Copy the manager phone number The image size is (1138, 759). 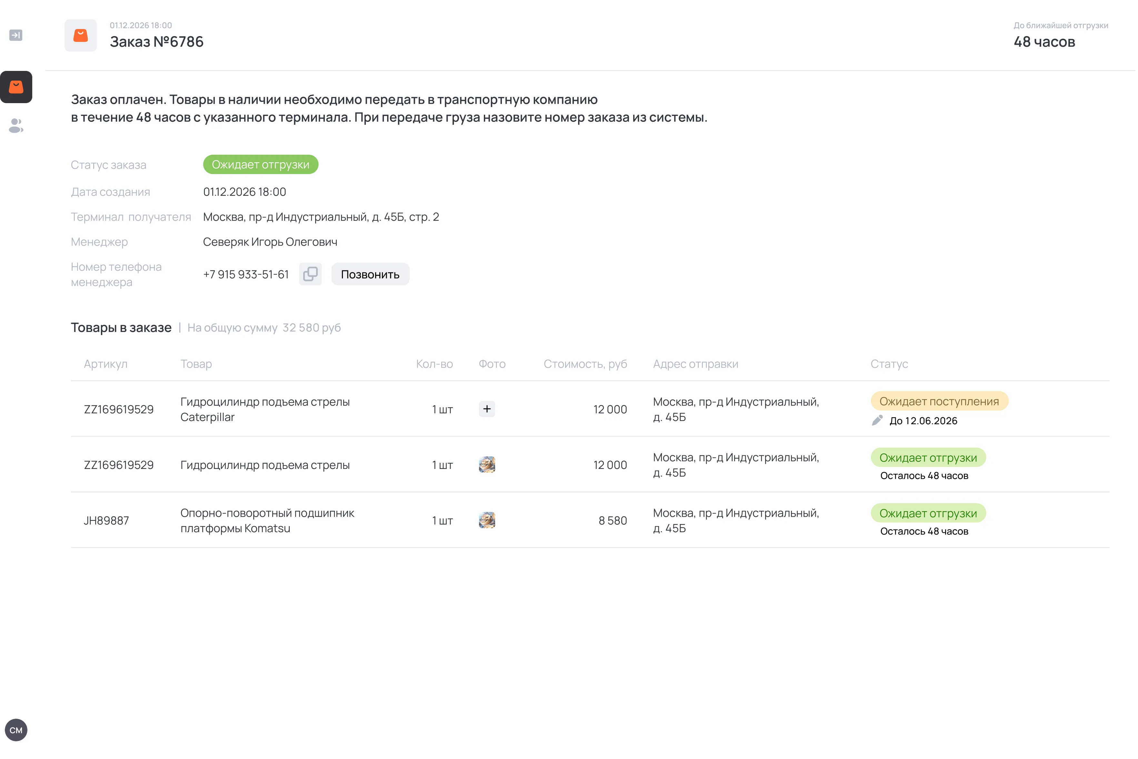click(311, 275)
